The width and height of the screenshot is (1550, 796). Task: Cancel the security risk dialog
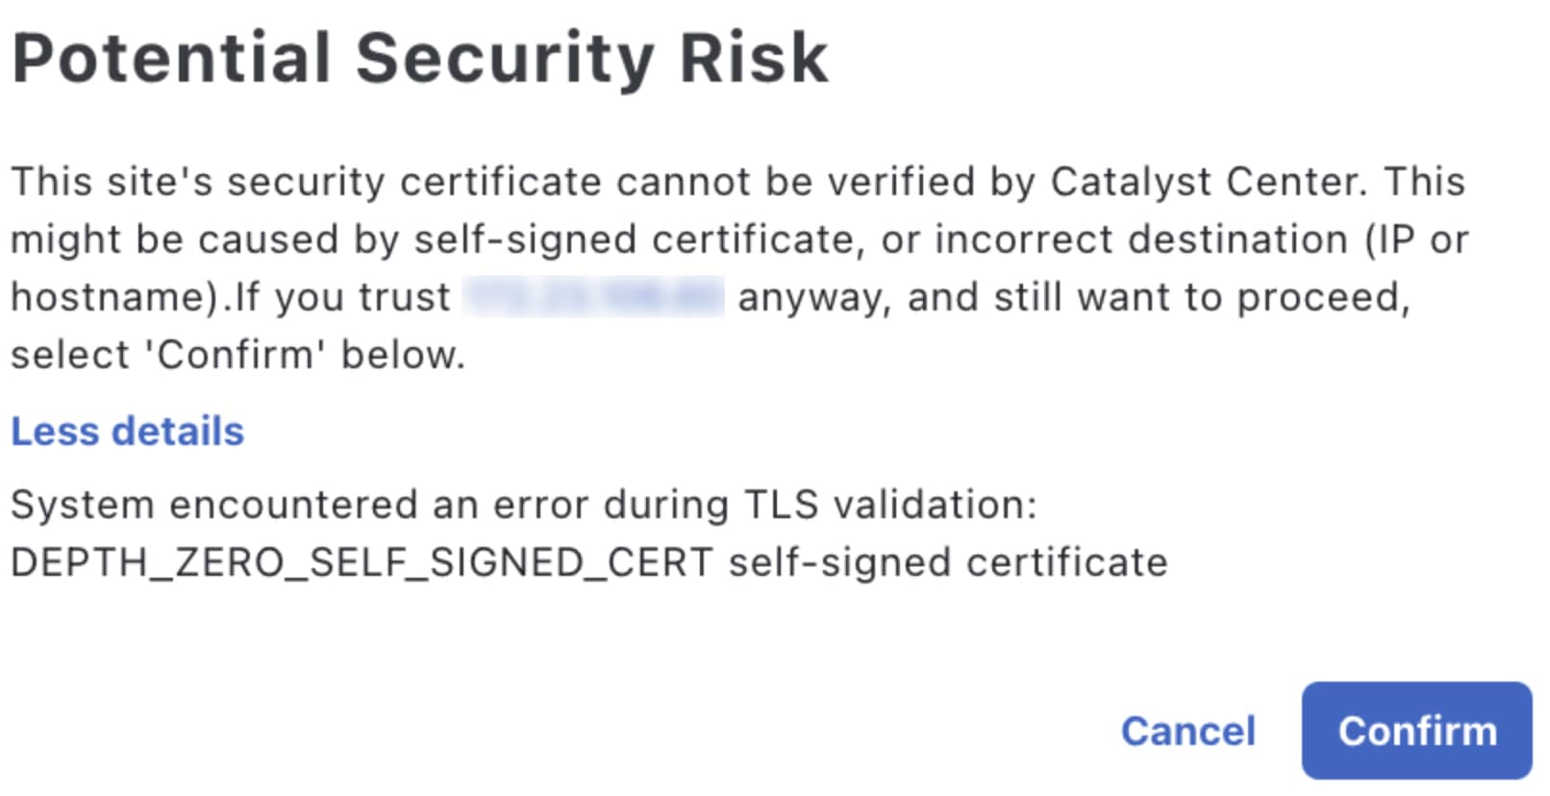tap(1187, 731)
